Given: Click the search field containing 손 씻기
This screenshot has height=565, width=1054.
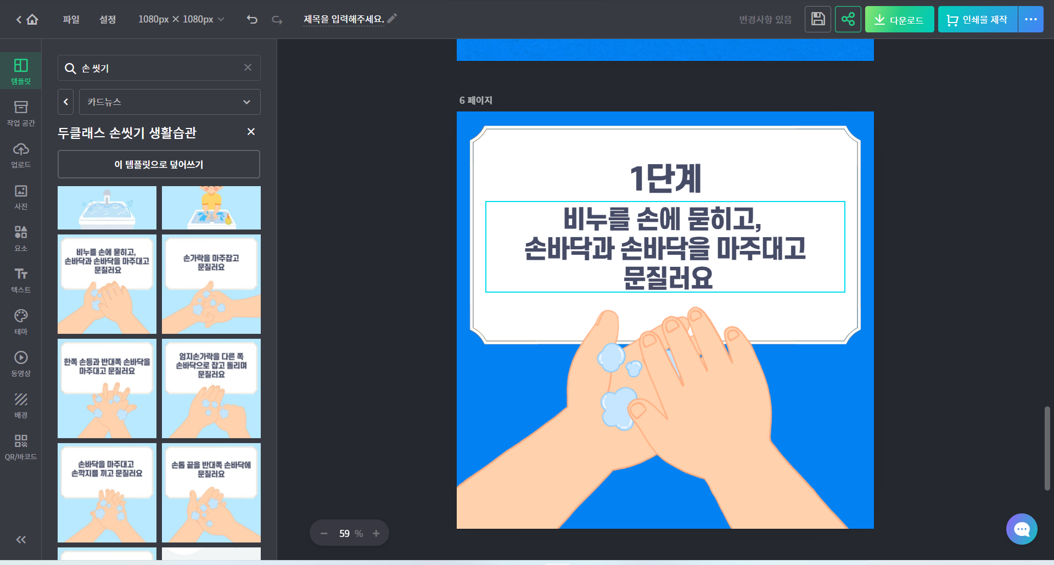Looking at the screenshot, I should click(159, 68).
